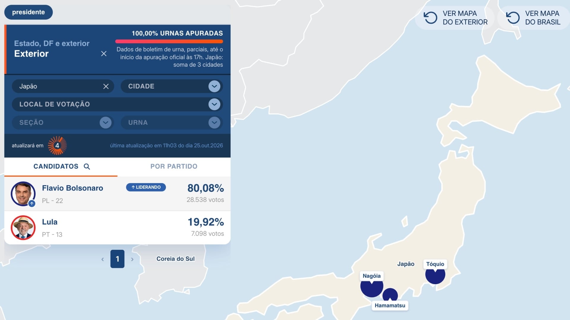The height and width of the screenshot is (320, 570).
Task: Click the VER MAPA DO BRASIL reset icon
Action: click(513, 18)
